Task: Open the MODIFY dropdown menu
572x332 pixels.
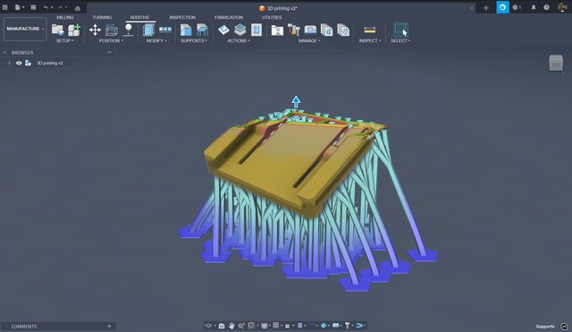Action: [156, 40]
